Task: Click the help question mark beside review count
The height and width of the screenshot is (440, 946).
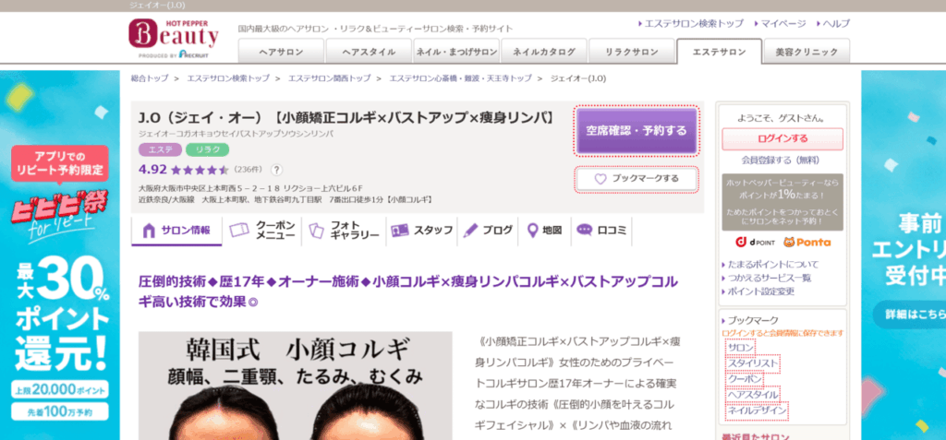Action: [276, 170]
